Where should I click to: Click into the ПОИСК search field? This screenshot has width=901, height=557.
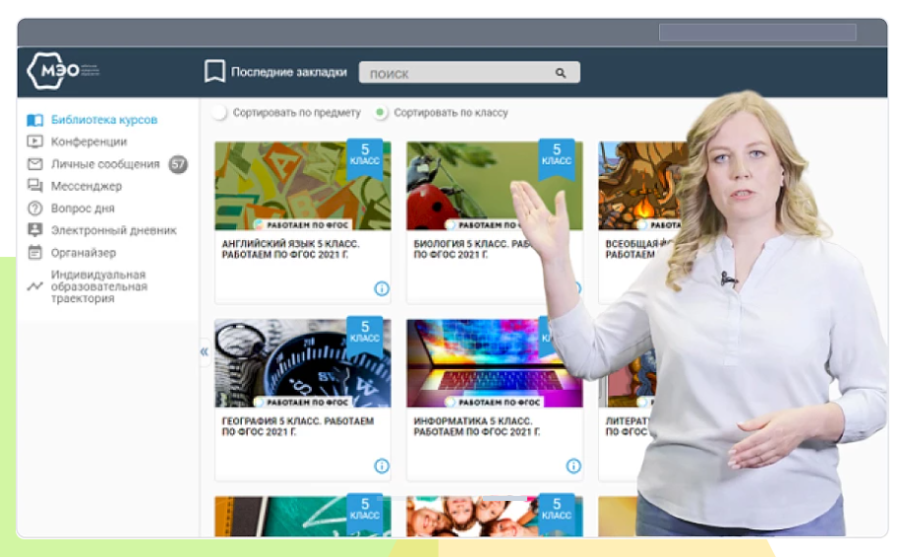[452, 73]
